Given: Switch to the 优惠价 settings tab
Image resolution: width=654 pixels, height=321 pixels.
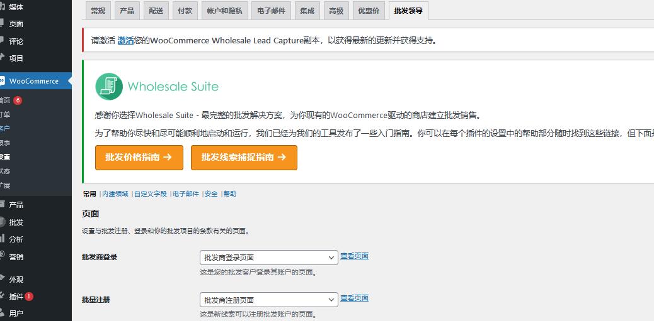Looking at the screenshot, I should click(369, 11).
